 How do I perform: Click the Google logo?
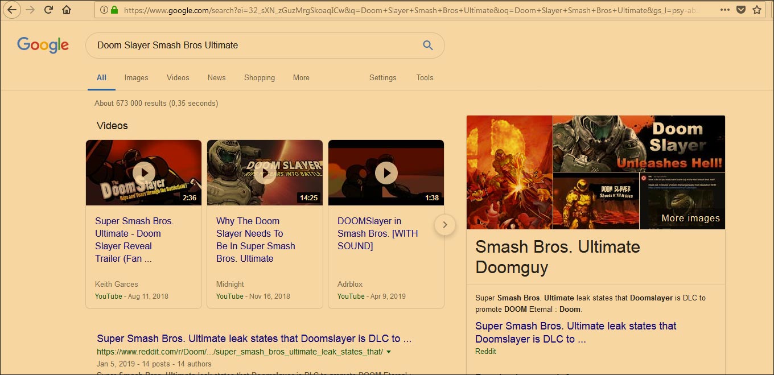(x=43, y=45)
